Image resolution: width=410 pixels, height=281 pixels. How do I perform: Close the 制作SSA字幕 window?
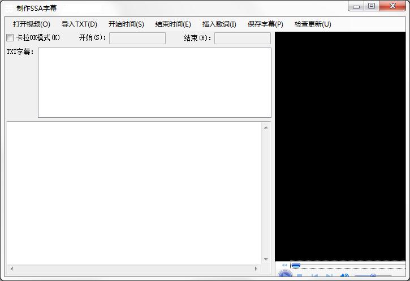coord(392,6)
